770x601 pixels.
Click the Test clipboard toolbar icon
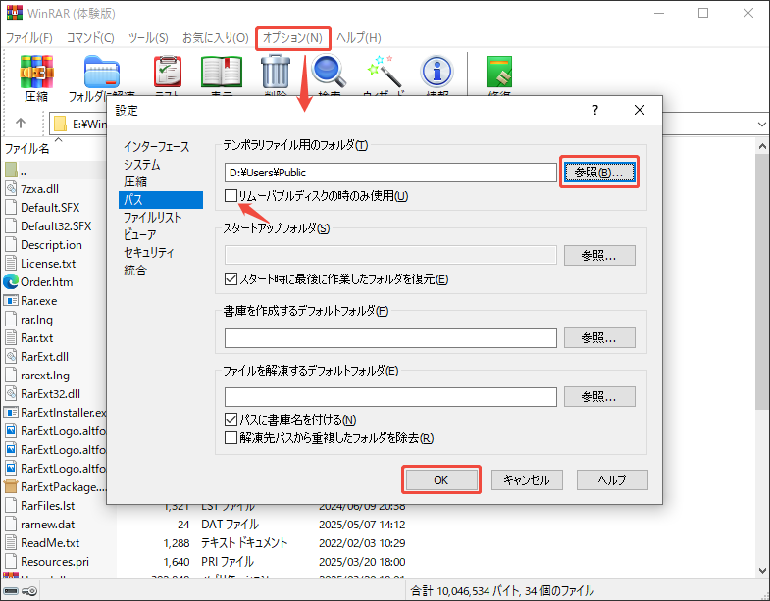pos(168,73)
